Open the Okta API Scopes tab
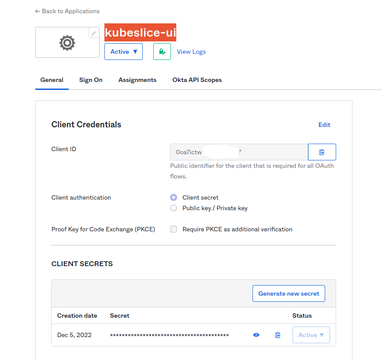Screen dimensions: 382x360 point(197,80)
